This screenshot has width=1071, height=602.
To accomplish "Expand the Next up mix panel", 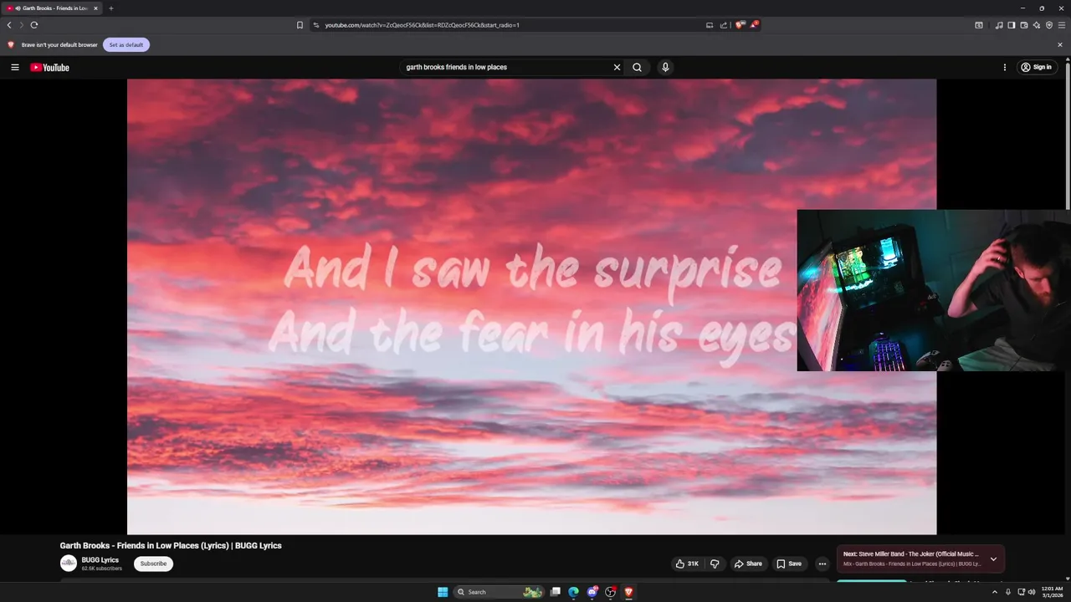I will tap(993, 559).
